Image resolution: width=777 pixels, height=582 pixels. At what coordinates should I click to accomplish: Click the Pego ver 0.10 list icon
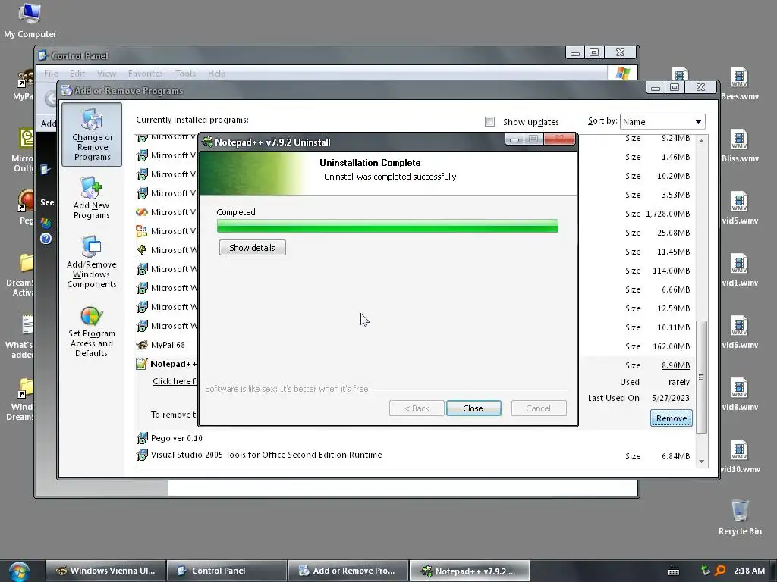tap(142, 438)
